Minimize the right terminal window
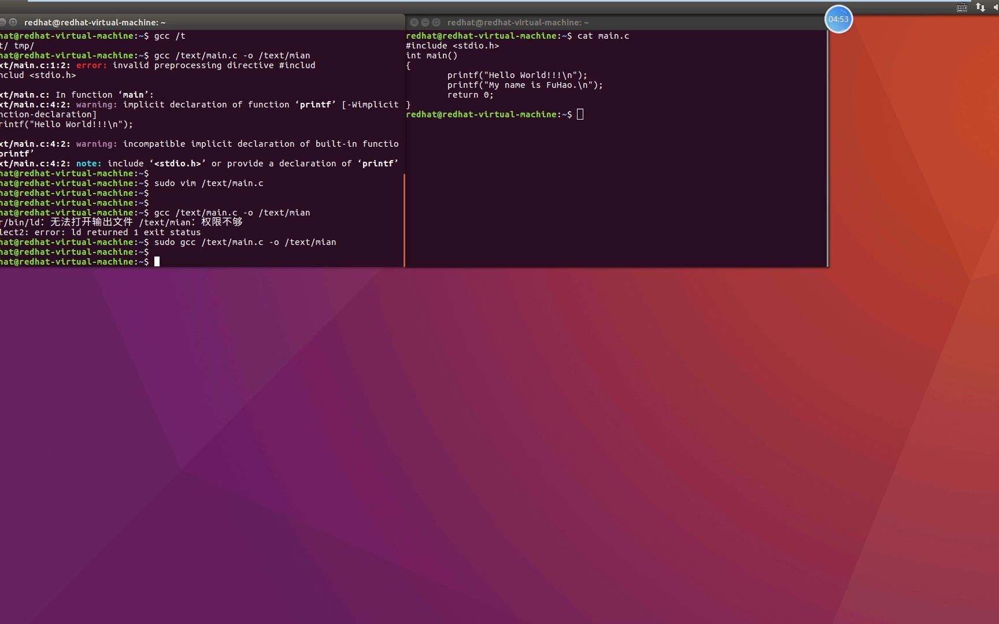This screenshot has height=624, width=999. point(425,23)
